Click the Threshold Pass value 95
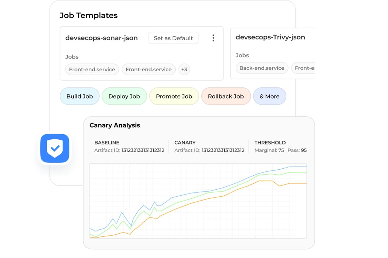The image size is (388, 258). point(304,150)
